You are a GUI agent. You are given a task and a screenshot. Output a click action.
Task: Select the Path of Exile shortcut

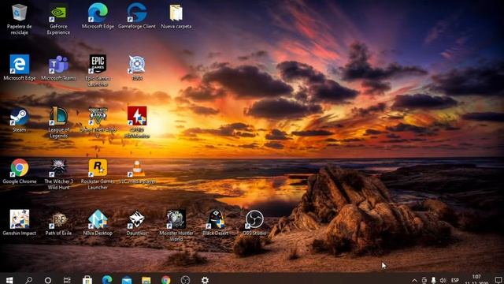coord(58,222)
